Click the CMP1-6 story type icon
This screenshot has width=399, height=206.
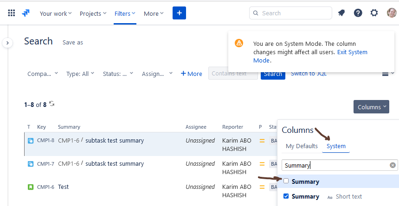[x=31, y=187]
